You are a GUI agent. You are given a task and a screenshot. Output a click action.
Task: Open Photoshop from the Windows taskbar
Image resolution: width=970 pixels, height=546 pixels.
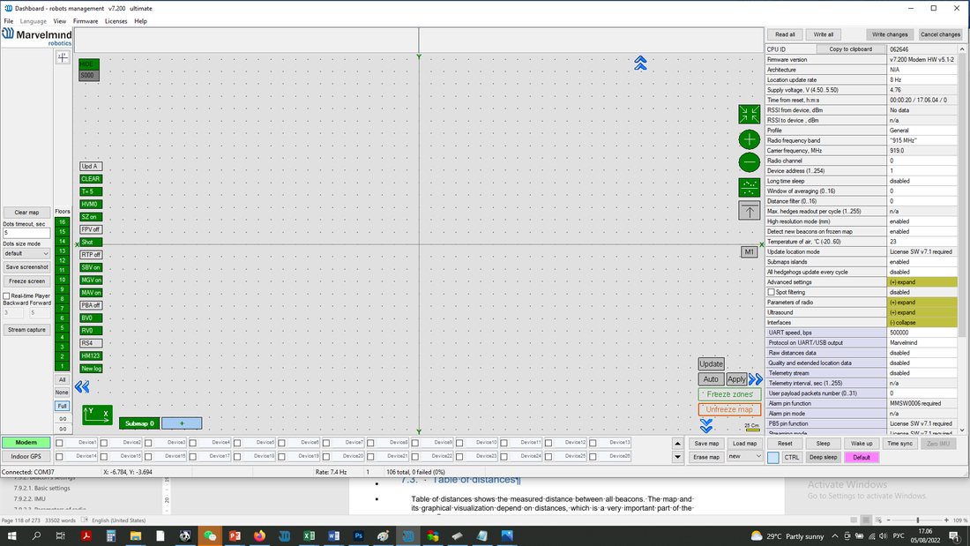point(358,535)
